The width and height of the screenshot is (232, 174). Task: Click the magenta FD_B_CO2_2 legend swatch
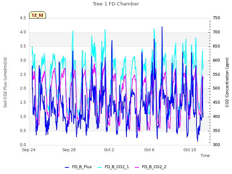click(137, 167)
